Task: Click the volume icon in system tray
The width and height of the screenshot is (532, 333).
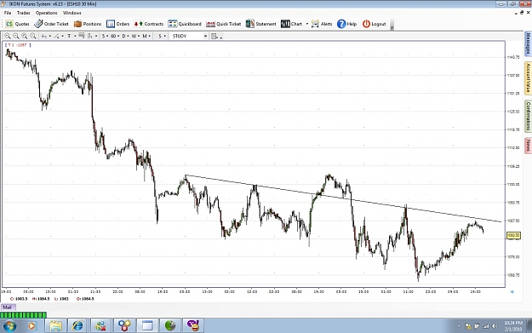Action: coord(495,326)
